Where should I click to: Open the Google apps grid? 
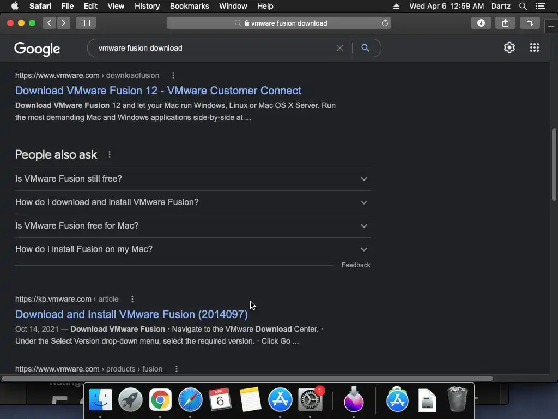click(534, 48)
